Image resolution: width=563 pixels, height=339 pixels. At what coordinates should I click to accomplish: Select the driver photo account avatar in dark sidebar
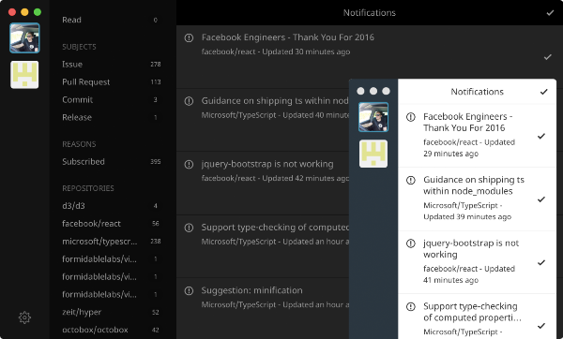tap(24, 38)
